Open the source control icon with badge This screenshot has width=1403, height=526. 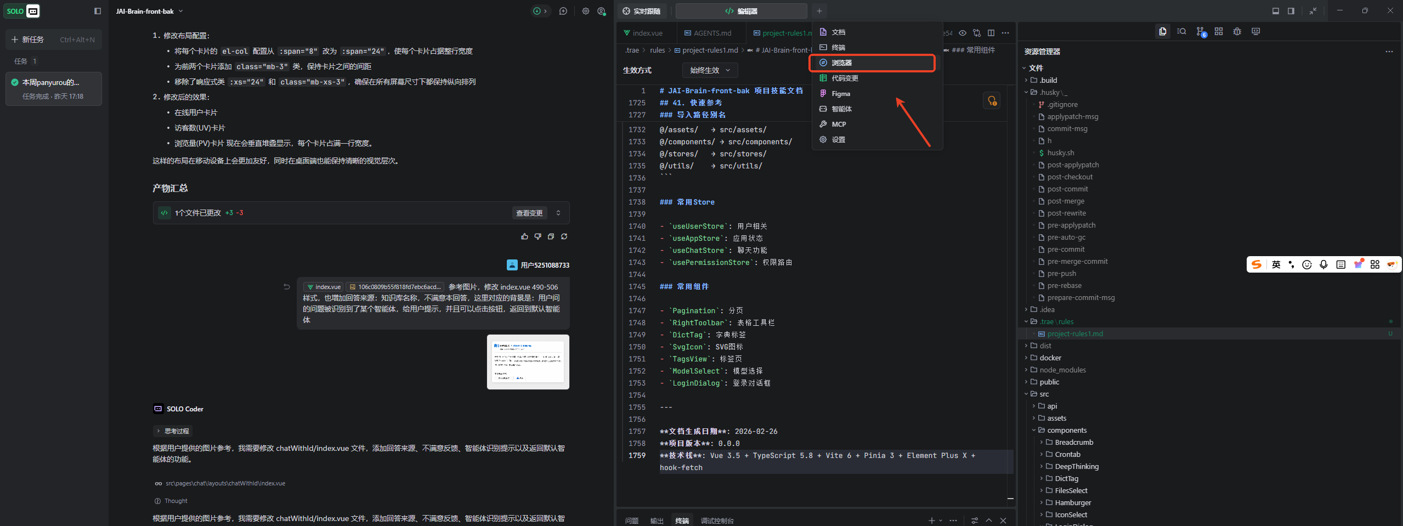(x=1201, y=32)
